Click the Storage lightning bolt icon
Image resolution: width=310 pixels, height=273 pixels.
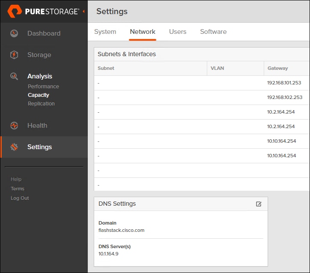(14, 55)
